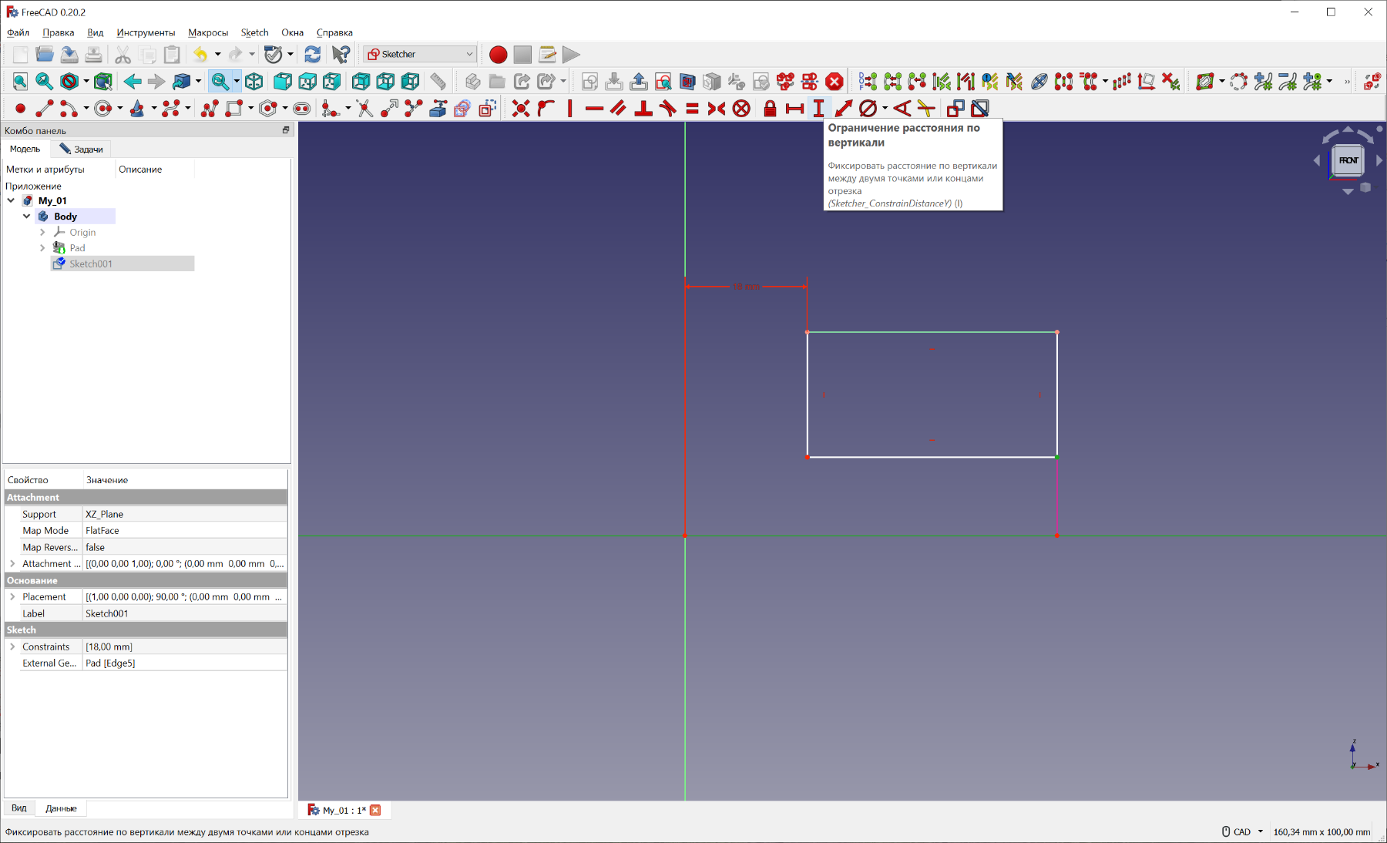
Task: Toggle construction geometry mode
Action: click(487, 109)
